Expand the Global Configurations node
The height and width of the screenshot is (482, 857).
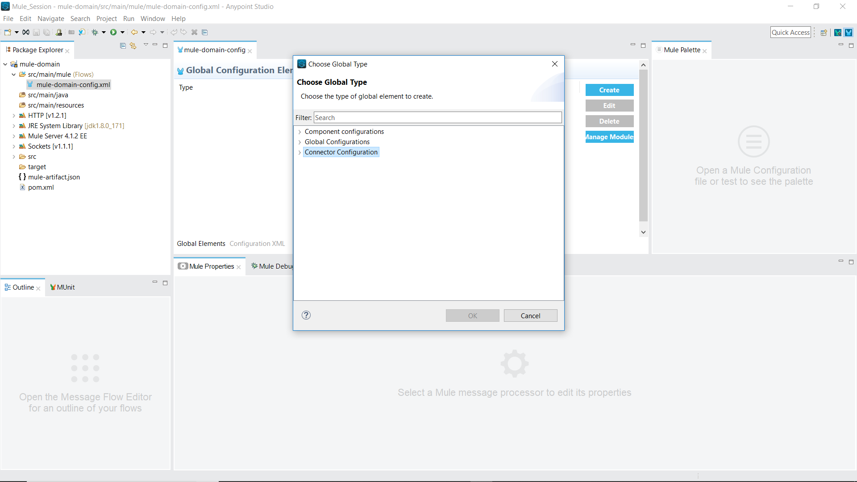[x=300, y=142]
